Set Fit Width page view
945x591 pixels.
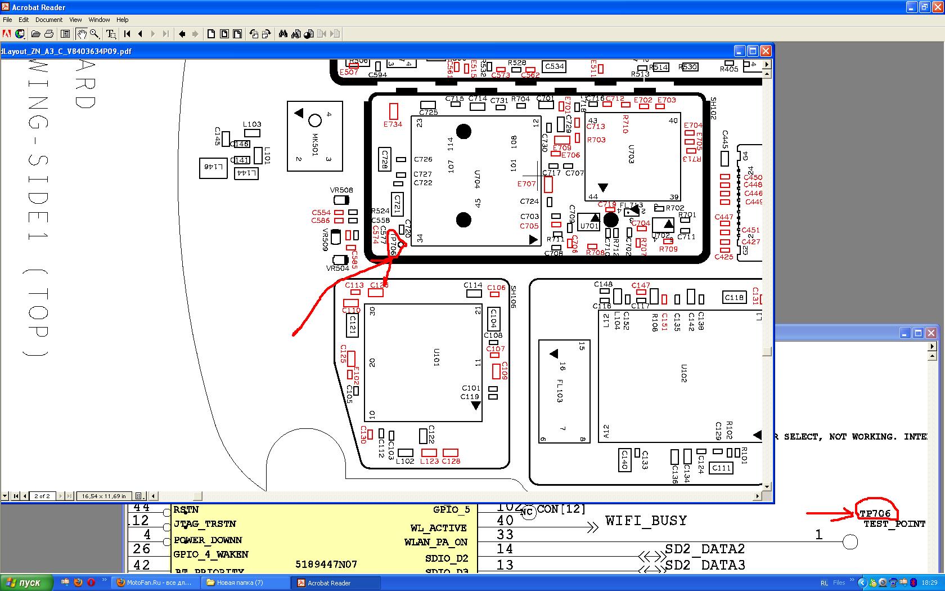237,34
